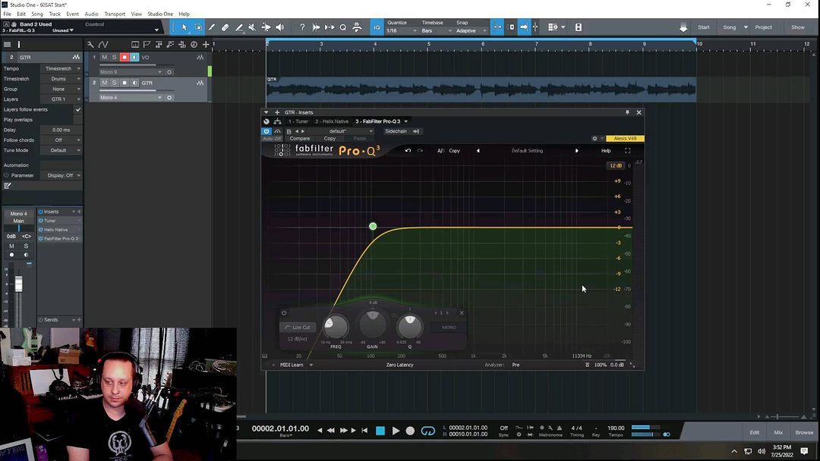Switch to the Helix Native insert tab
This screenshot has width=820, height=461.
[x=333, y=121]
